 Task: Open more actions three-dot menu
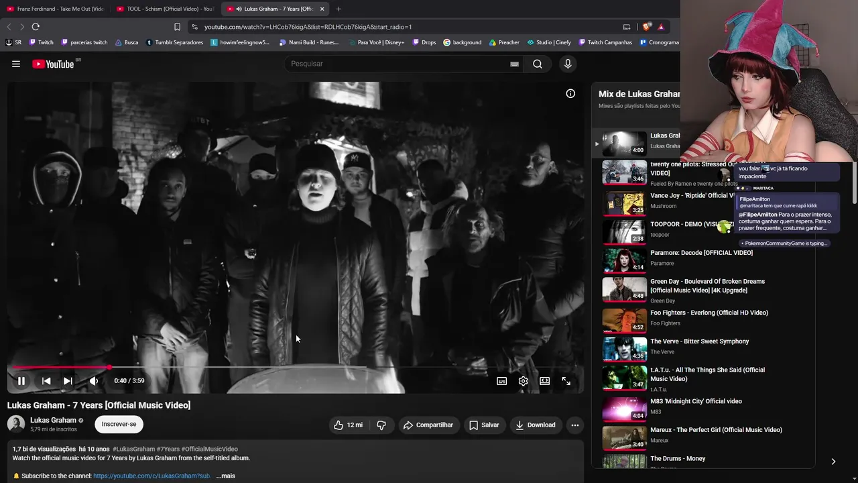(574, 425)
